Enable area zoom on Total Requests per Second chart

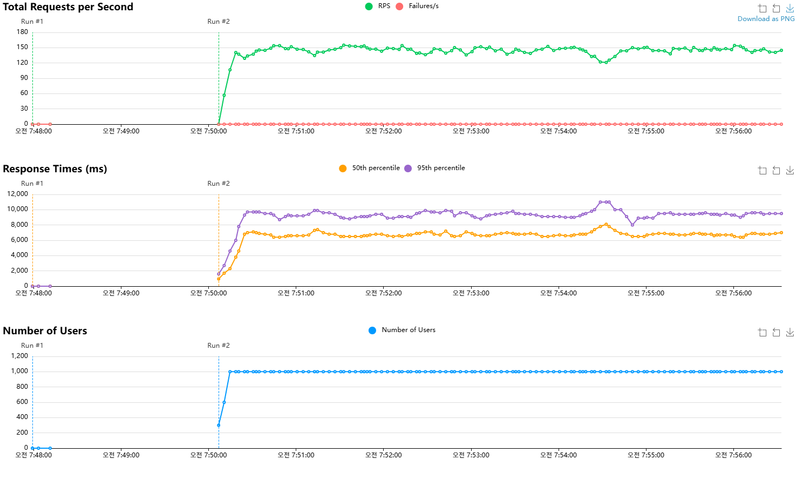762,8
